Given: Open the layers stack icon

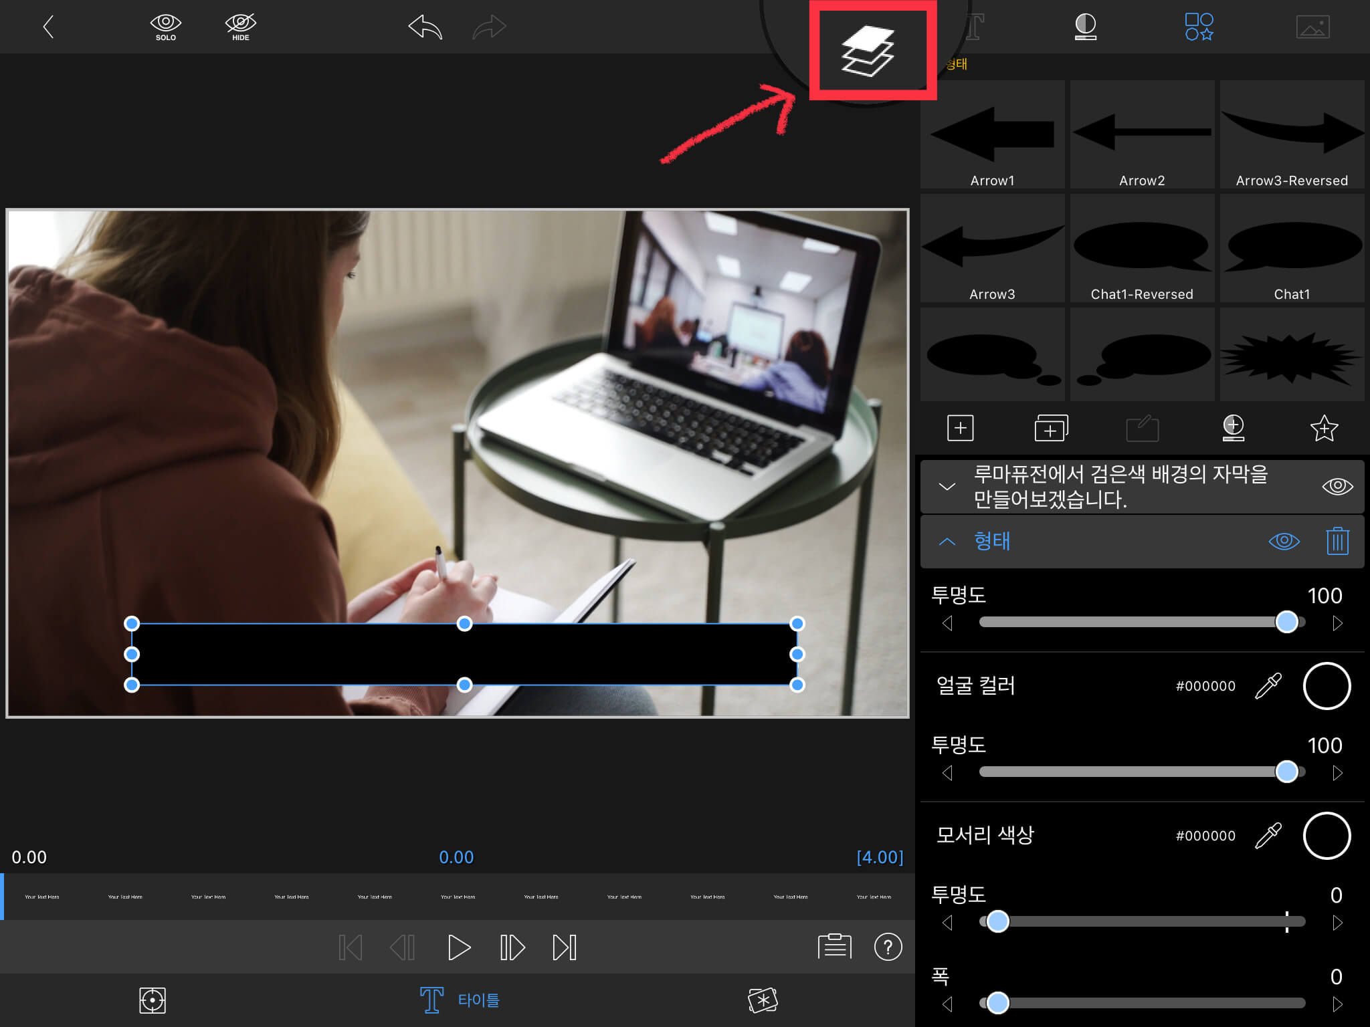Looking at the screenshot, I should coord(868,51).
